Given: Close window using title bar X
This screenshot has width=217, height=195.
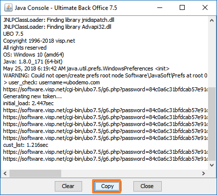Looking at the screenshot, I should point(205,7).
